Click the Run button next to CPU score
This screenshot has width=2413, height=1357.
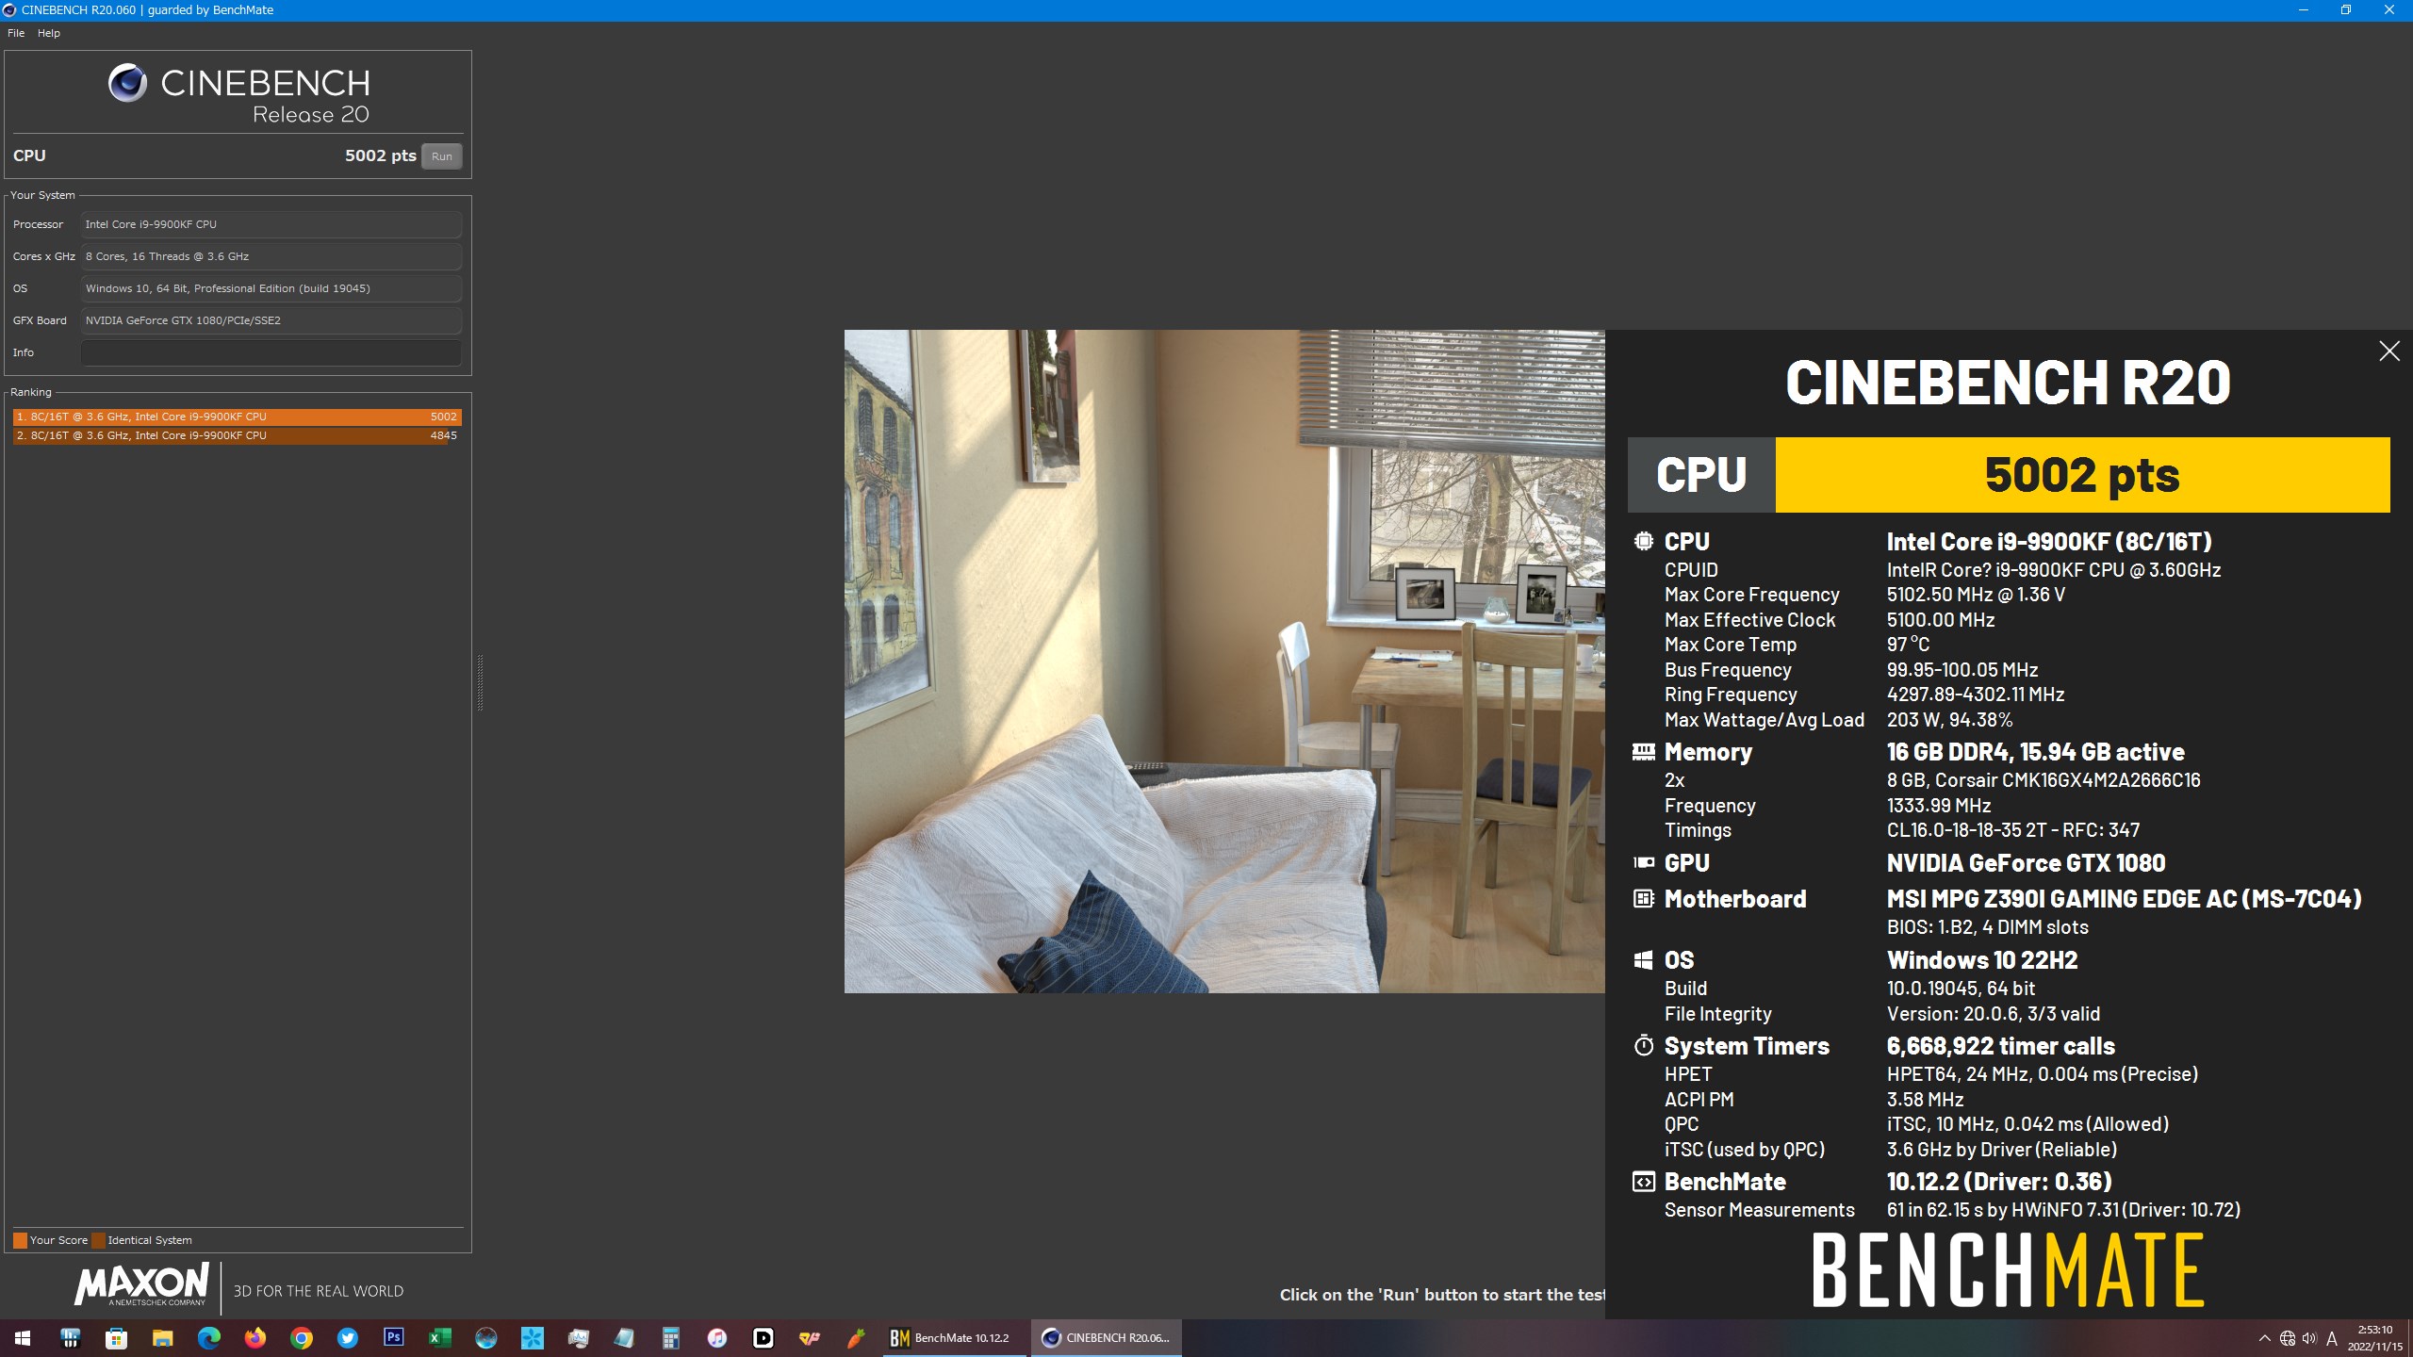pyautogui.click(x=441, y=156)
